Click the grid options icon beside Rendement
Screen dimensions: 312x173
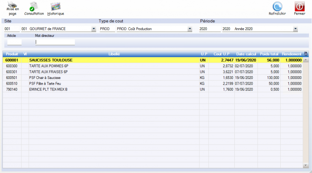pyautogui.click(x=305, y=54)
